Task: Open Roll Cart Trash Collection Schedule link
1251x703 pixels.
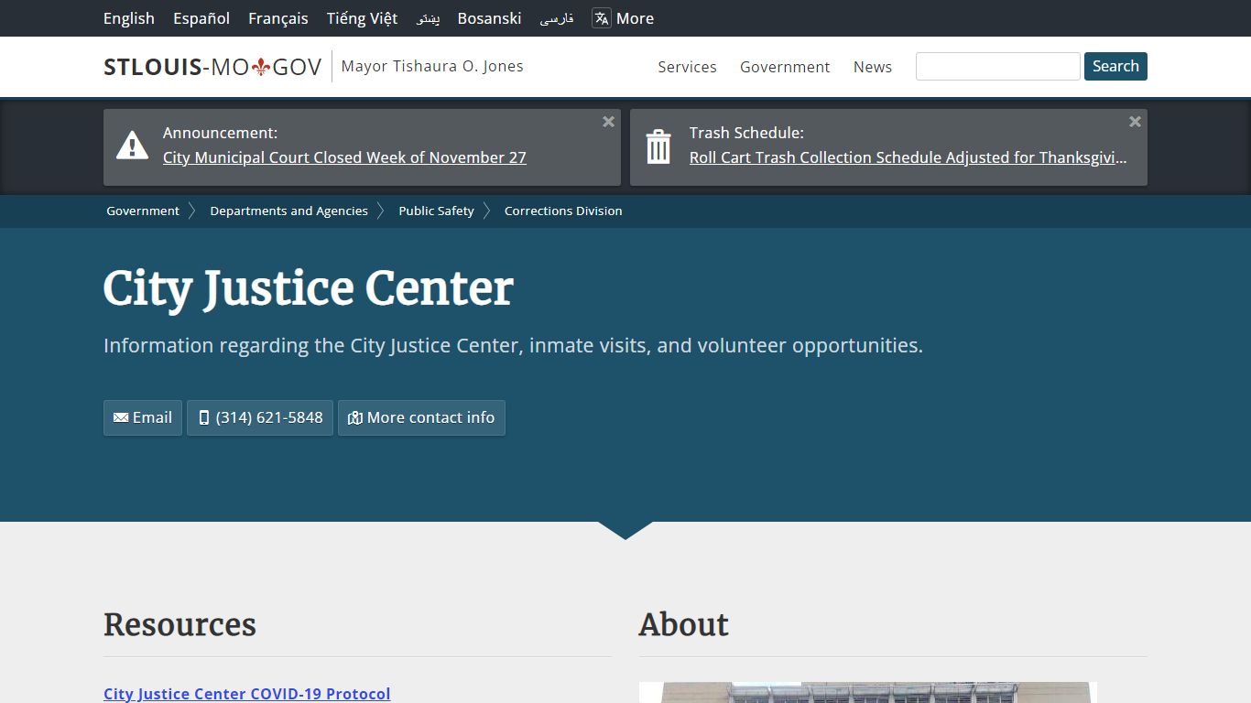Action: point(908,157)
